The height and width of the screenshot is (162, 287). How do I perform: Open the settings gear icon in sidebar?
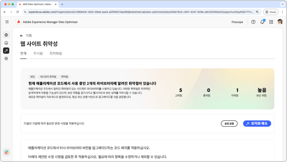coord(6,59)
